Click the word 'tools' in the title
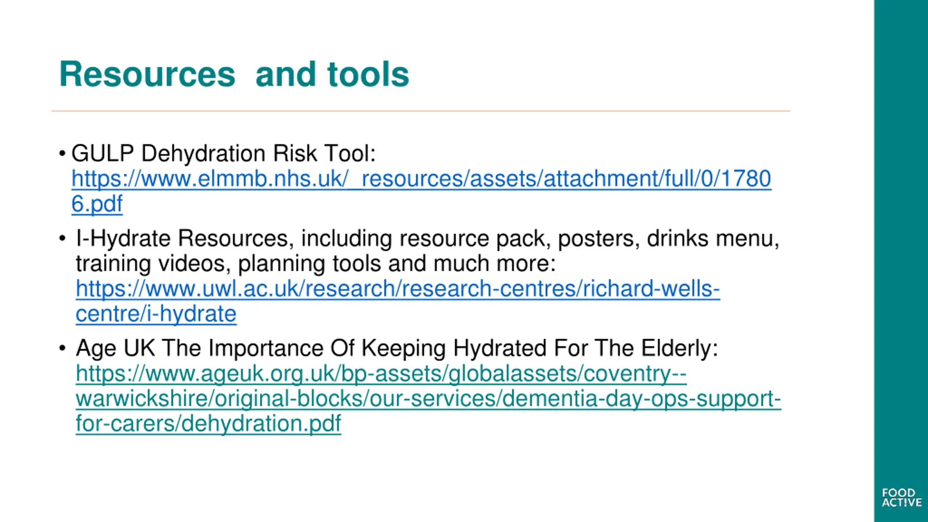 368,74
